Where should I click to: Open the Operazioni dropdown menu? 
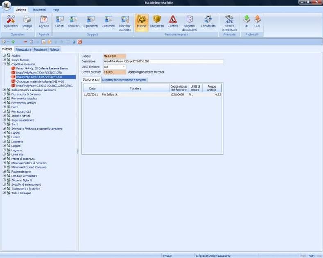pos(11,23)
